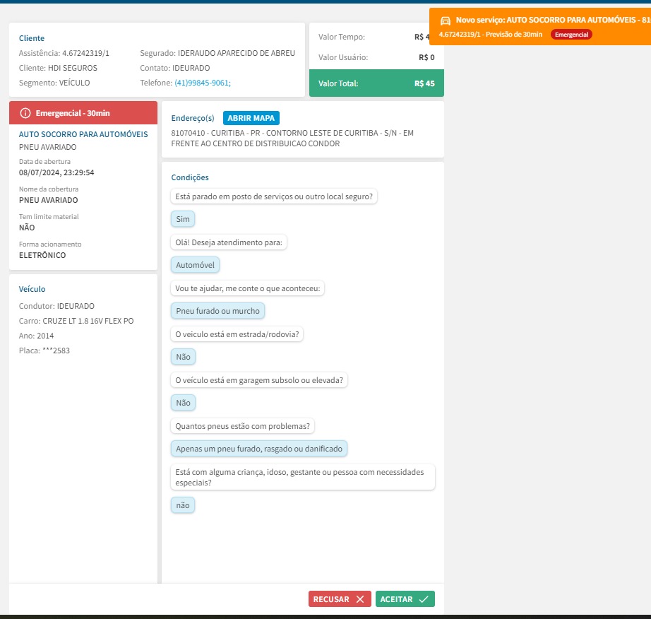Screen dimensions: 651x619
Task: Click 'Não' under the garagem subsolo question
Action: [183, 403]
